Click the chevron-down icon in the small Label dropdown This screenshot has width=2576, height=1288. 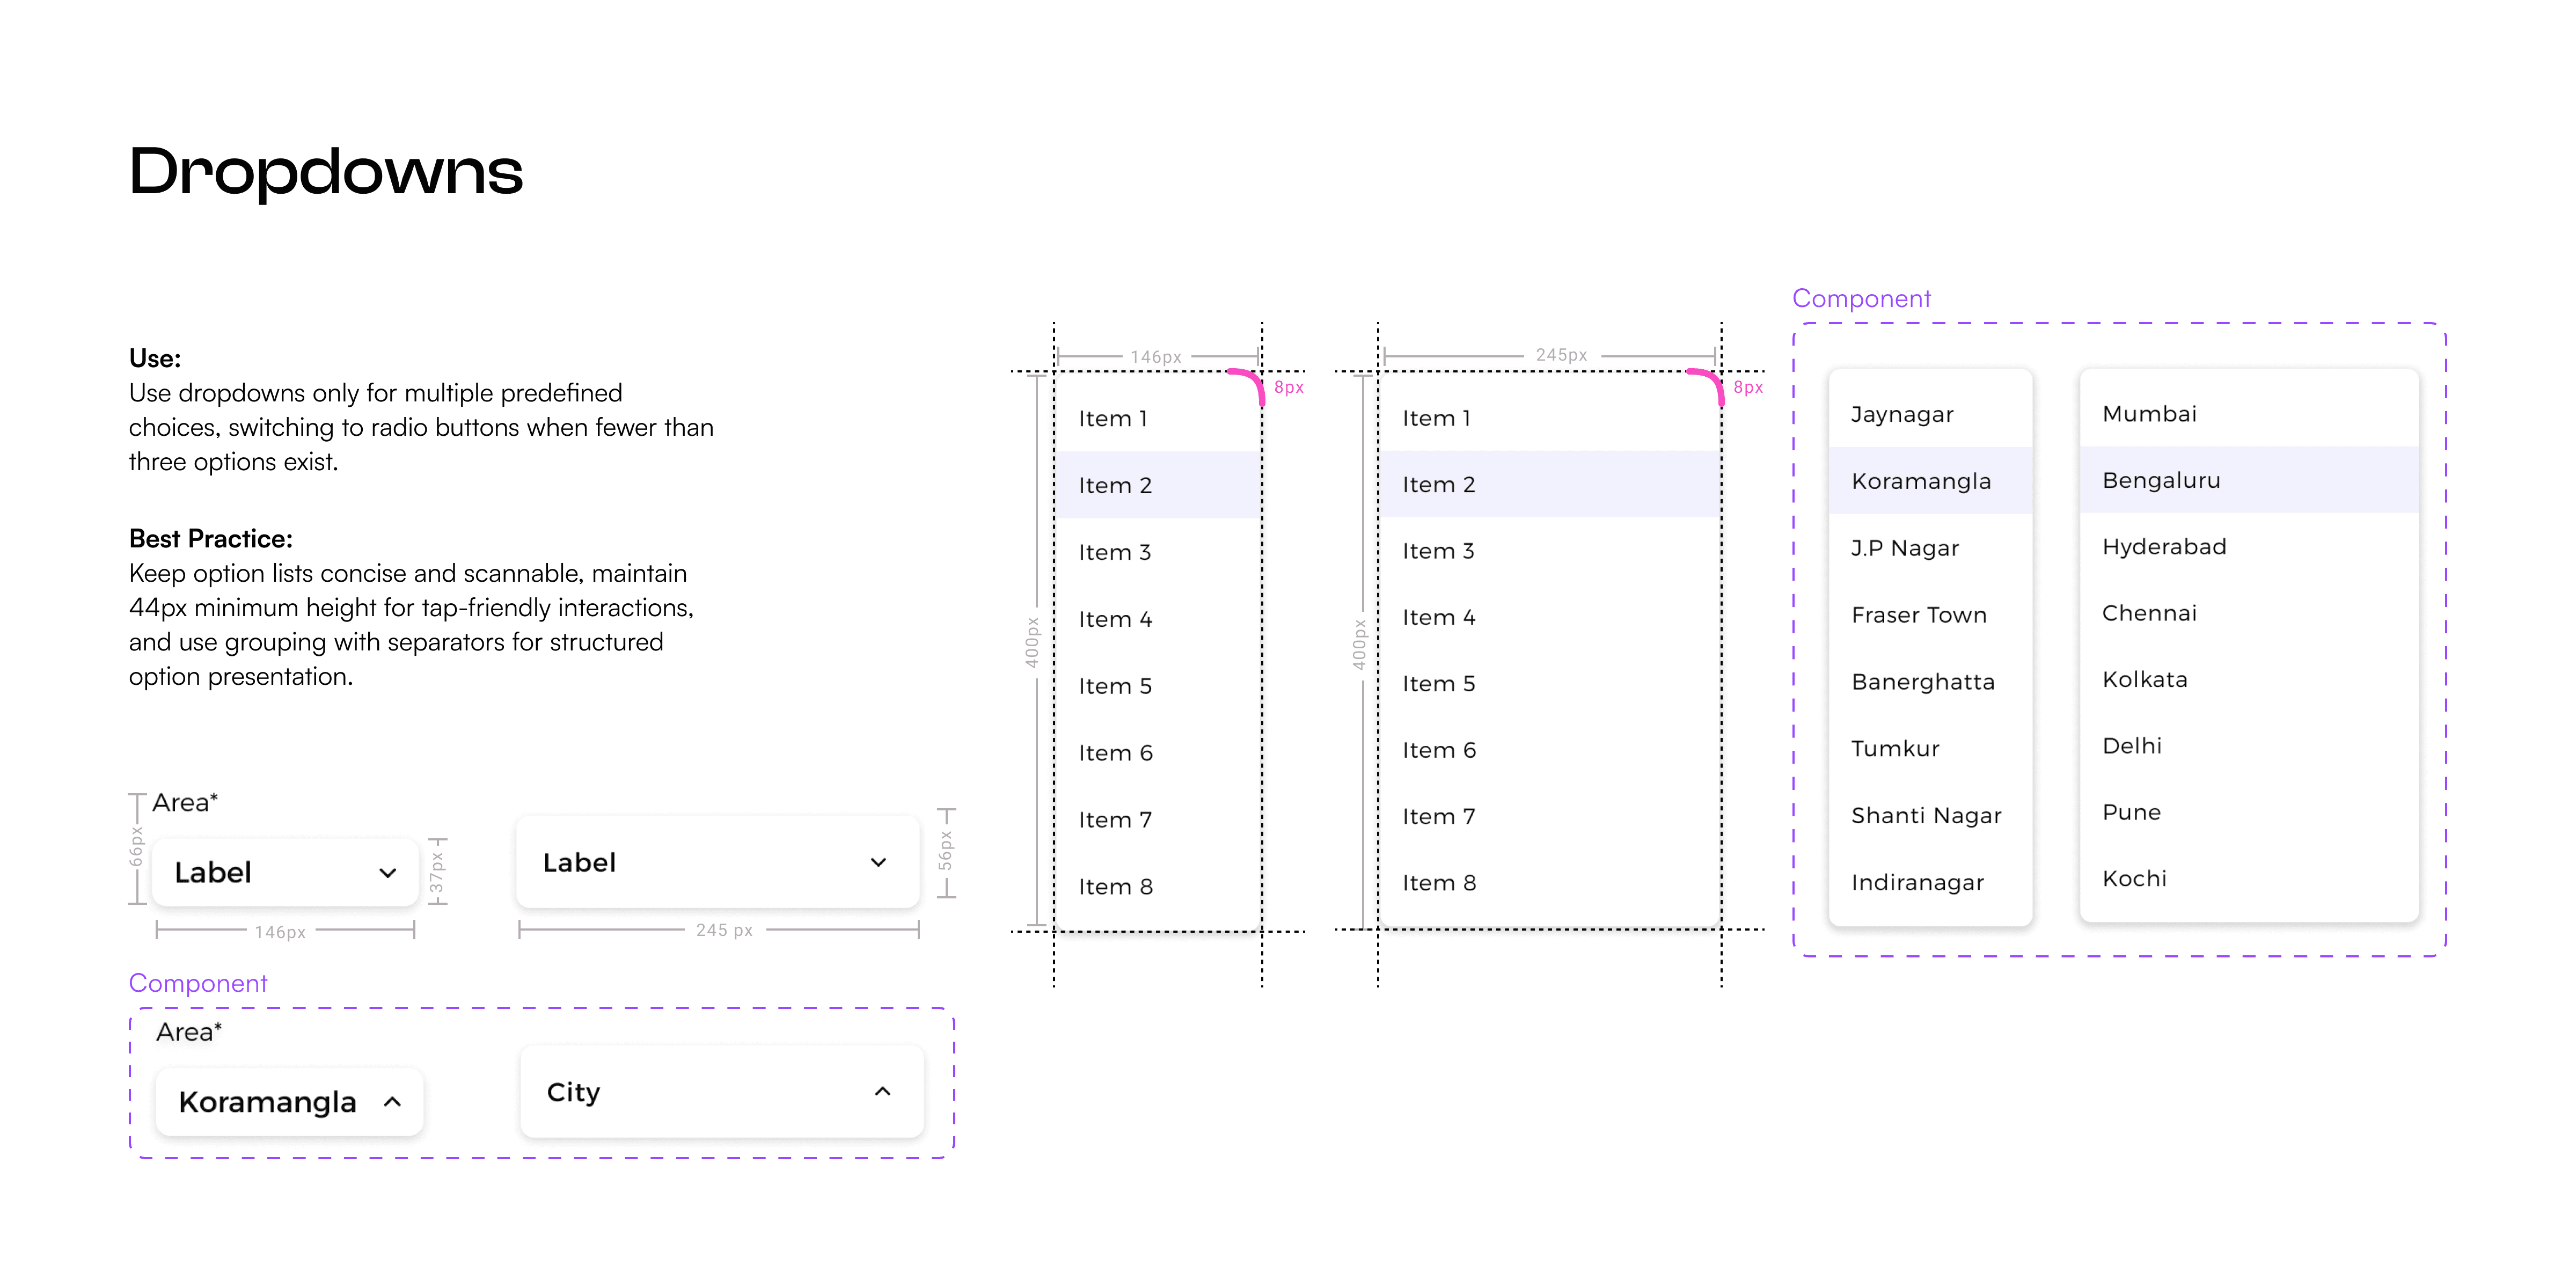[x=388, y=873]
